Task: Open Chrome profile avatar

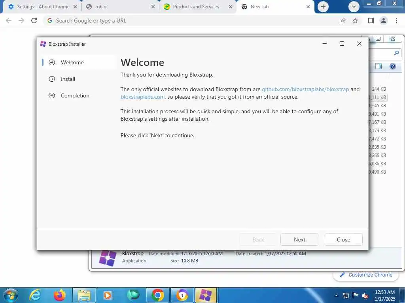Action: (x=384, y=21)
